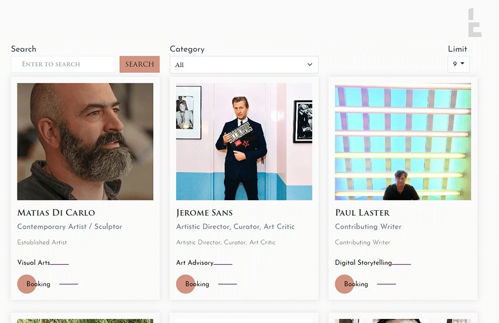Click the gray site logo icon
The image size is (499, 323).
click(474, 22)
